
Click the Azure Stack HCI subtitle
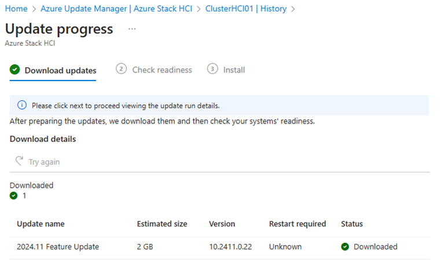(30, 43)
